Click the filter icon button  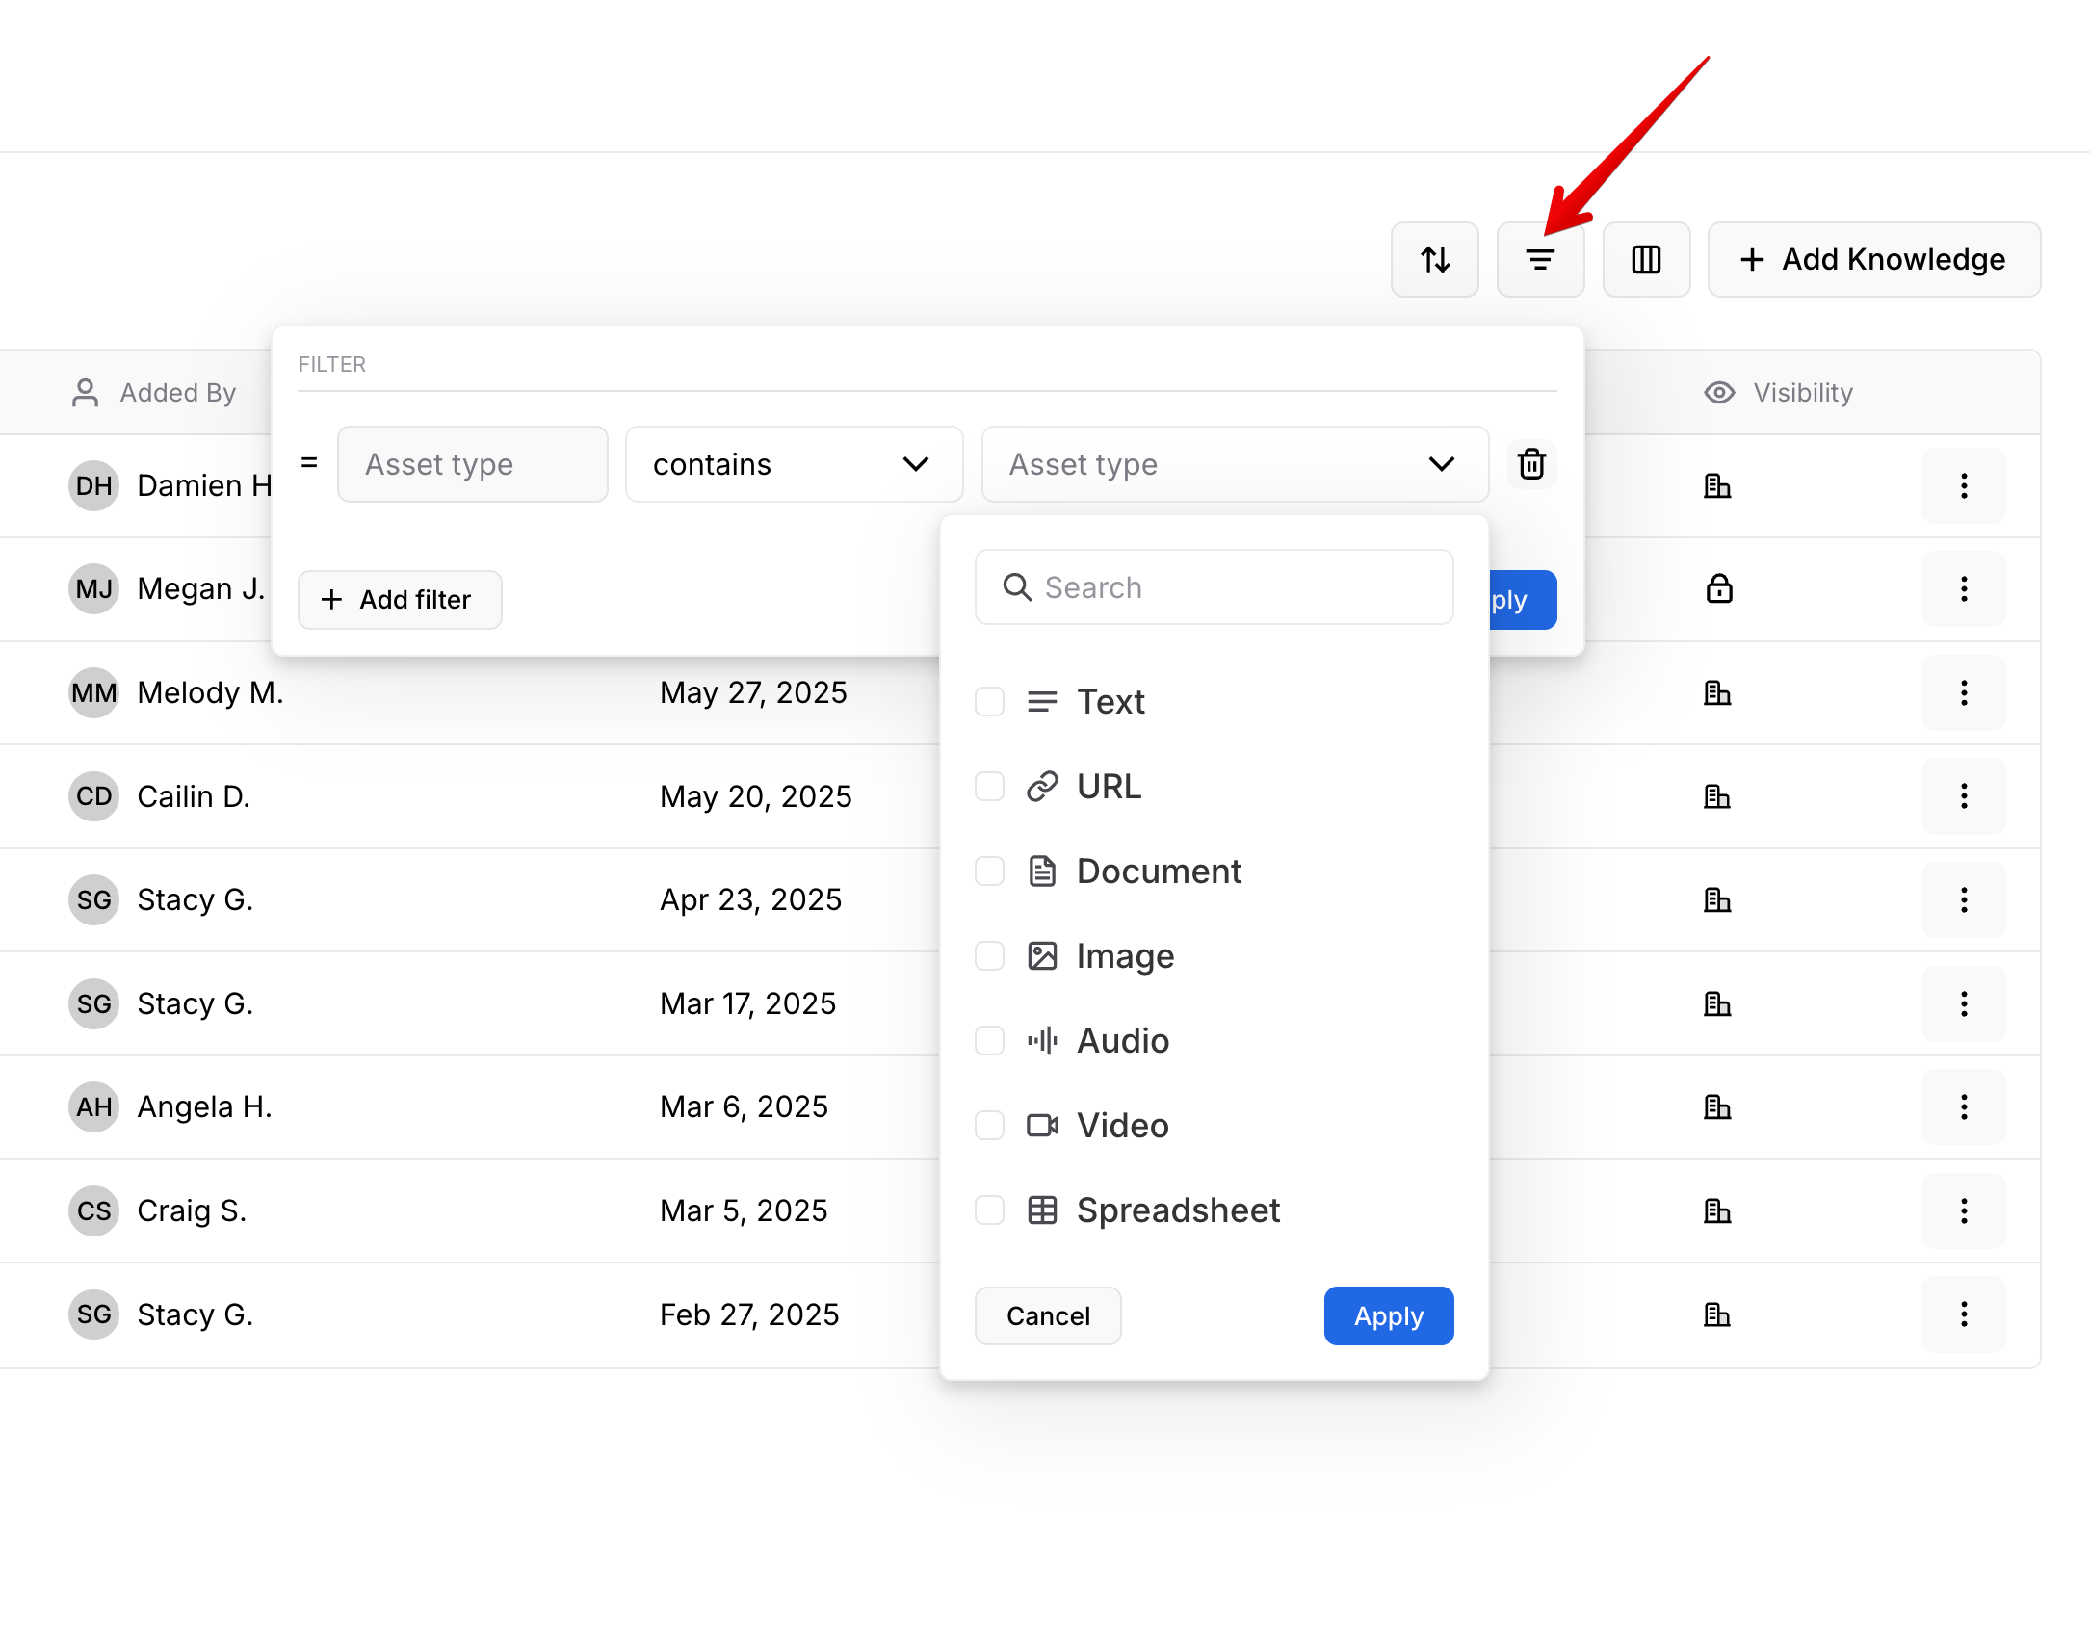pyautogui.click(x=1540, y=259)
